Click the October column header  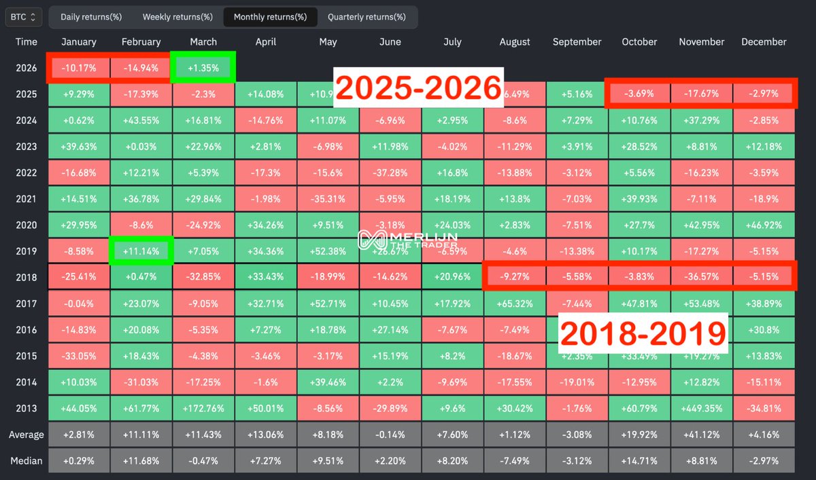639,41
